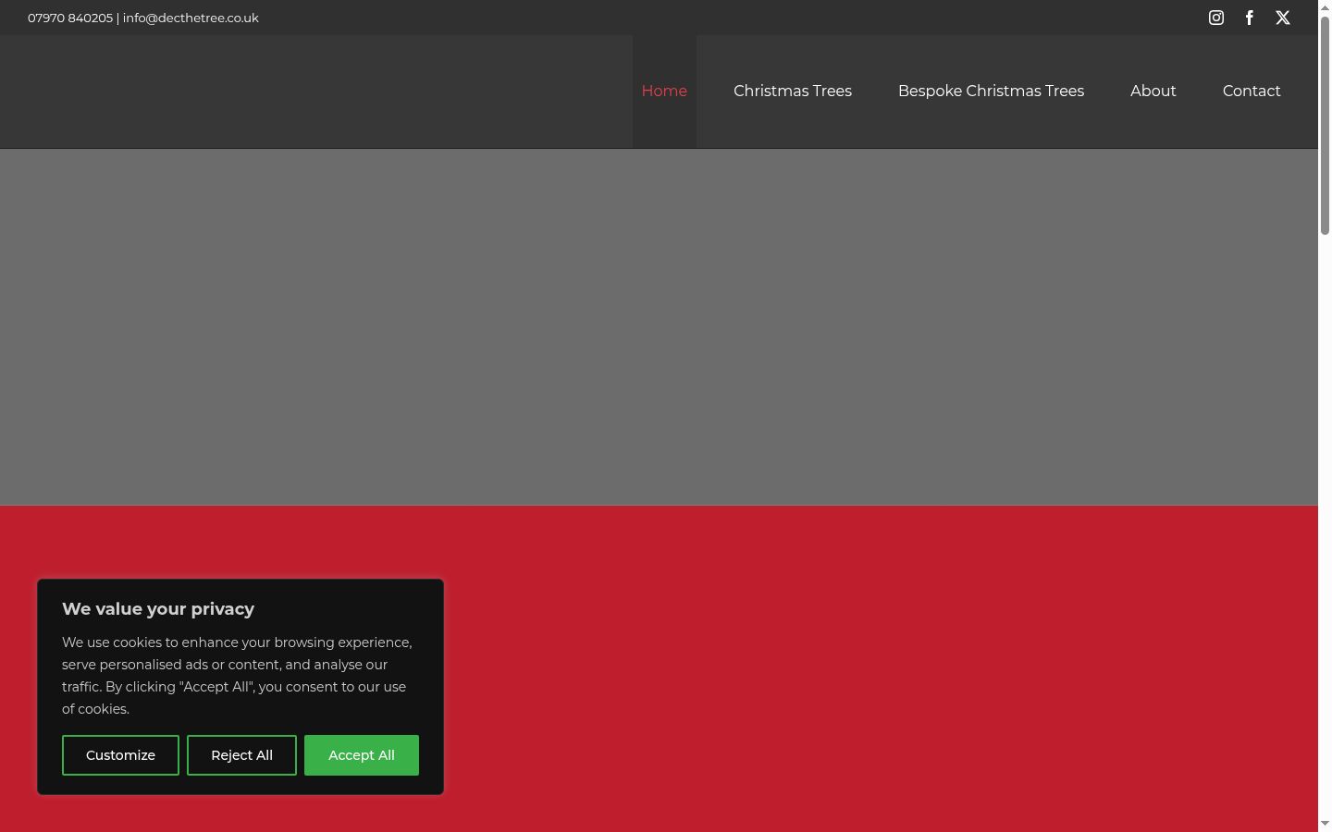
Task: Click the 'We value your privacy' heading
Action: (x=158, y=609)
